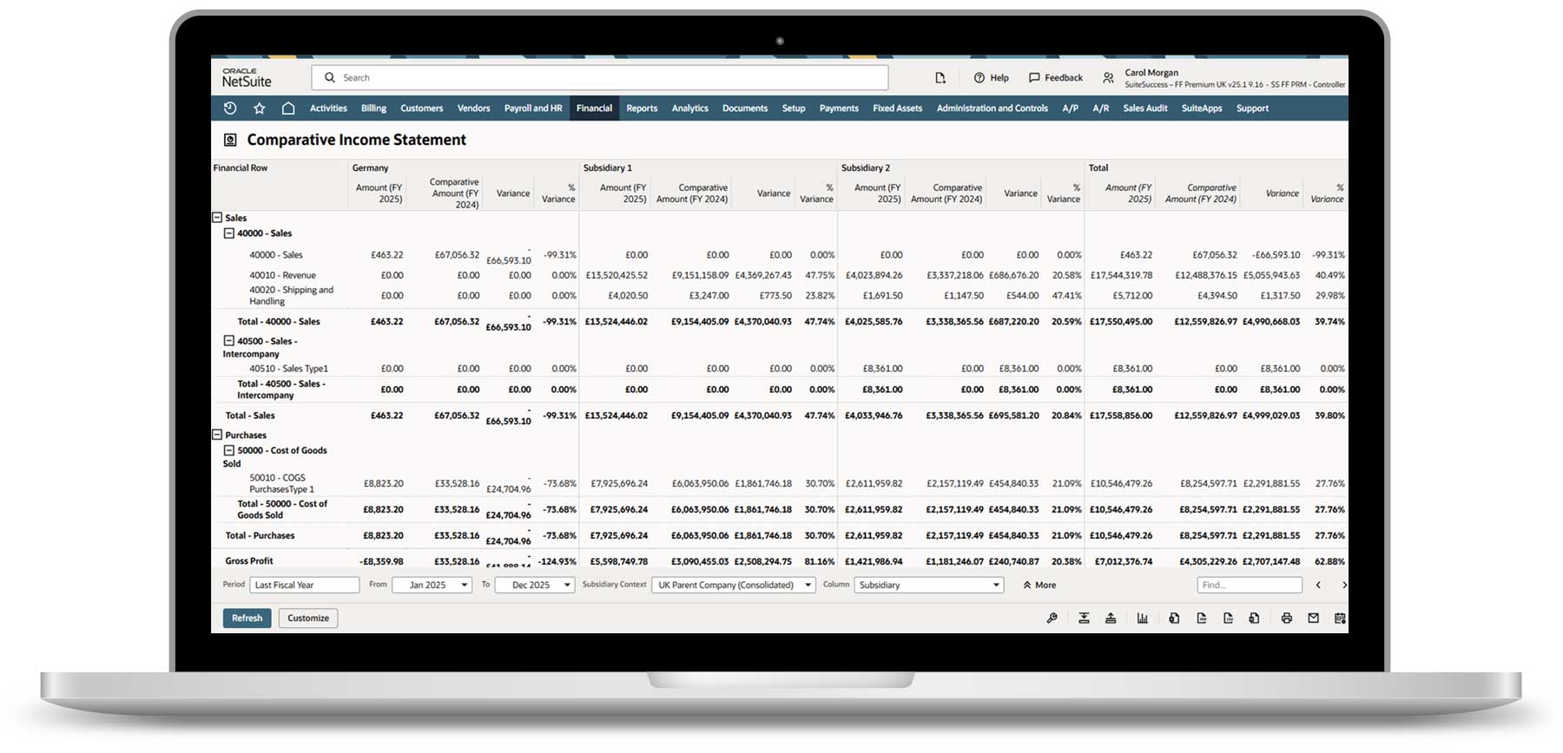Click the Find... input field
Screen dimensions: 1563x753
1250,586
